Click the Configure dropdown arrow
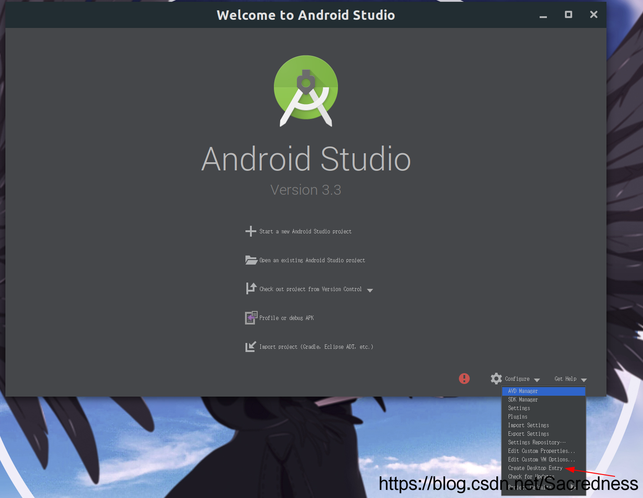This screenshot has width=643, height=498. click(537, 380)
